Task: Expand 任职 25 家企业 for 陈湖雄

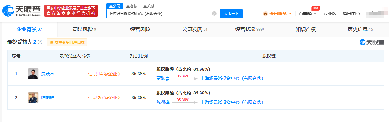Action: 104,98
